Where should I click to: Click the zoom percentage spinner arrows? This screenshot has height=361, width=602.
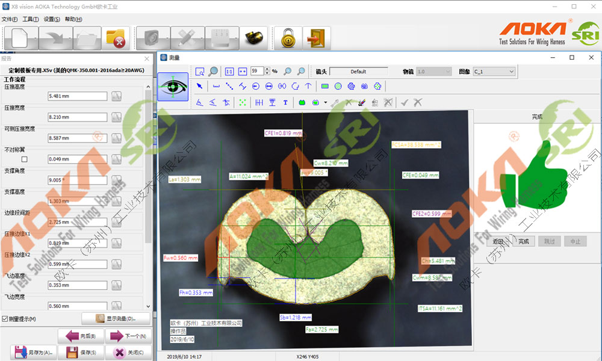pos(267,71)
